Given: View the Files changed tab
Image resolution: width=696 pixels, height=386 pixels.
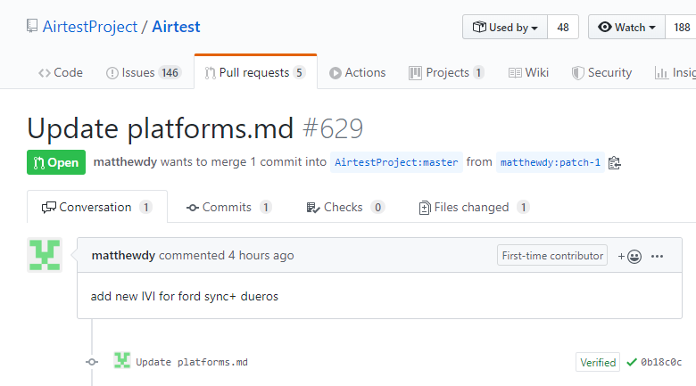Looking at the screenshot, I should click(x=474, y=208).
